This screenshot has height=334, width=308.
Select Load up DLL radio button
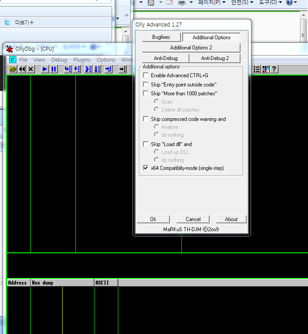pos(156,152)
